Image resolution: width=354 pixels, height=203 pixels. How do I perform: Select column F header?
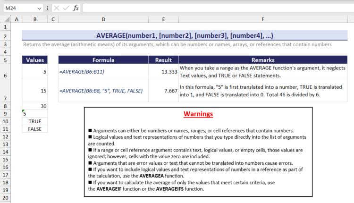click(263, 19)
